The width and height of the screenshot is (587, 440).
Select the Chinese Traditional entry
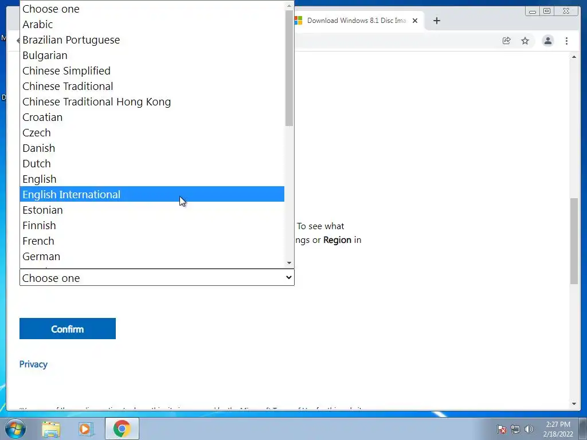pyautogui.click(x=152, y=87)
